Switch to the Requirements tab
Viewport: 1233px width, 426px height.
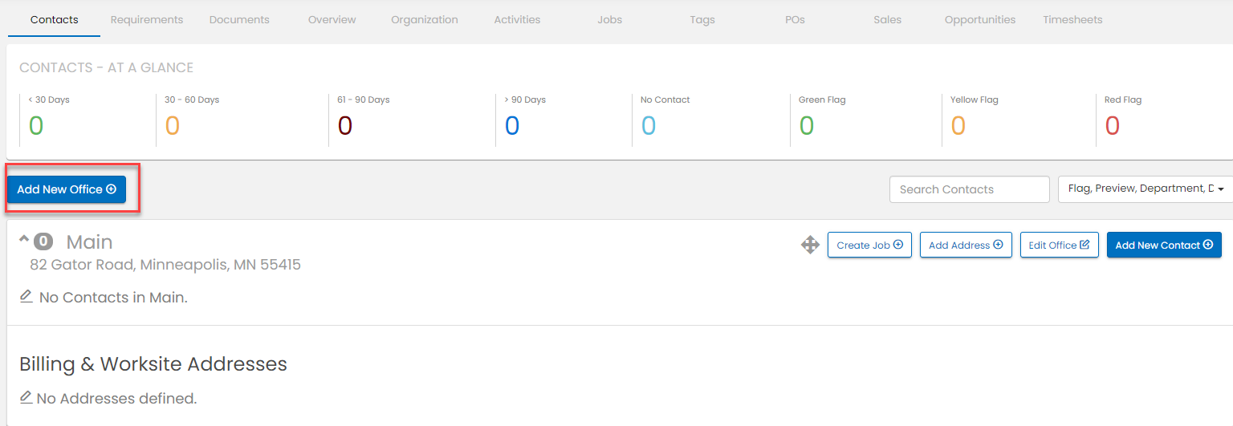(147, 19)
